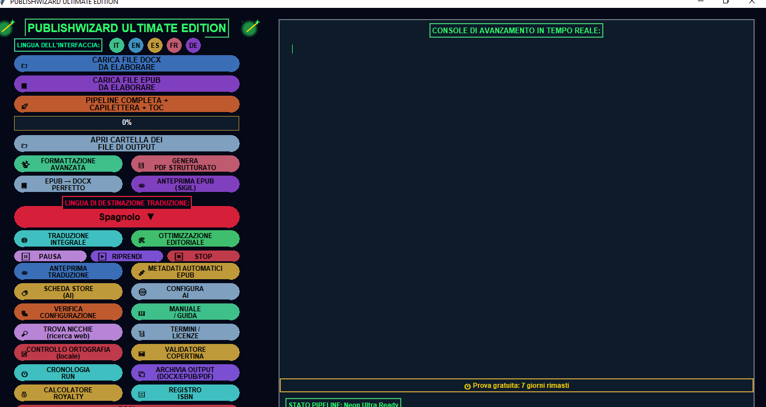Click the document icon on Genera PDF Strutturato
This screenshot has width=766, height=407.
[141, 166]
